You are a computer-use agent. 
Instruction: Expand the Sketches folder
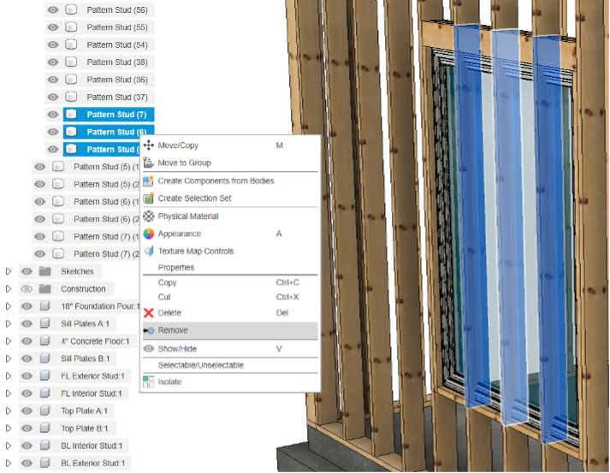click(9, 271)
